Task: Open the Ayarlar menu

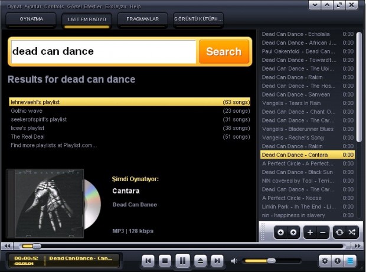Action: pos(32,6)
